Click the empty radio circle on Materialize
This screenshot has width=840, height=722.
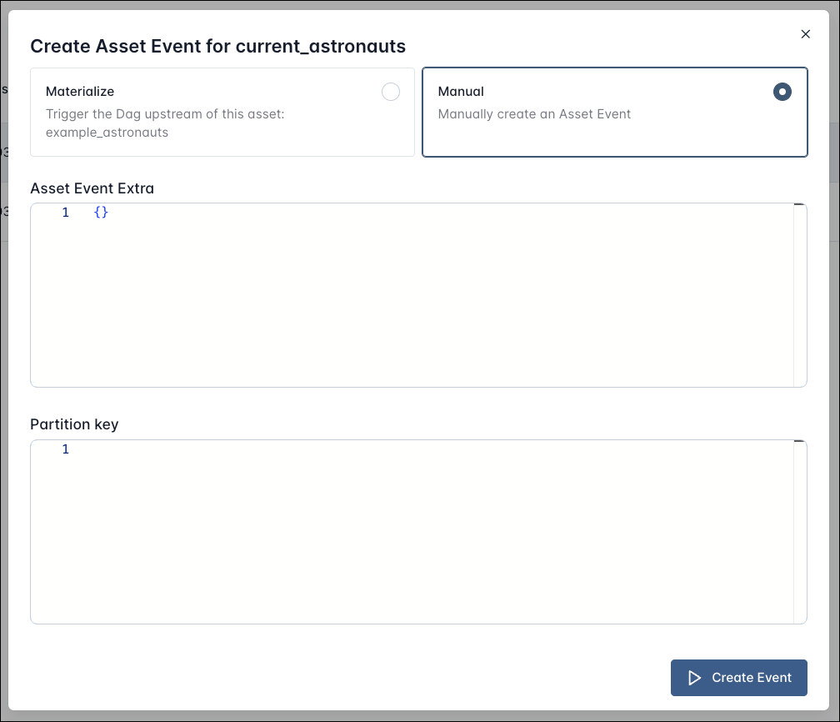point(391,92)
